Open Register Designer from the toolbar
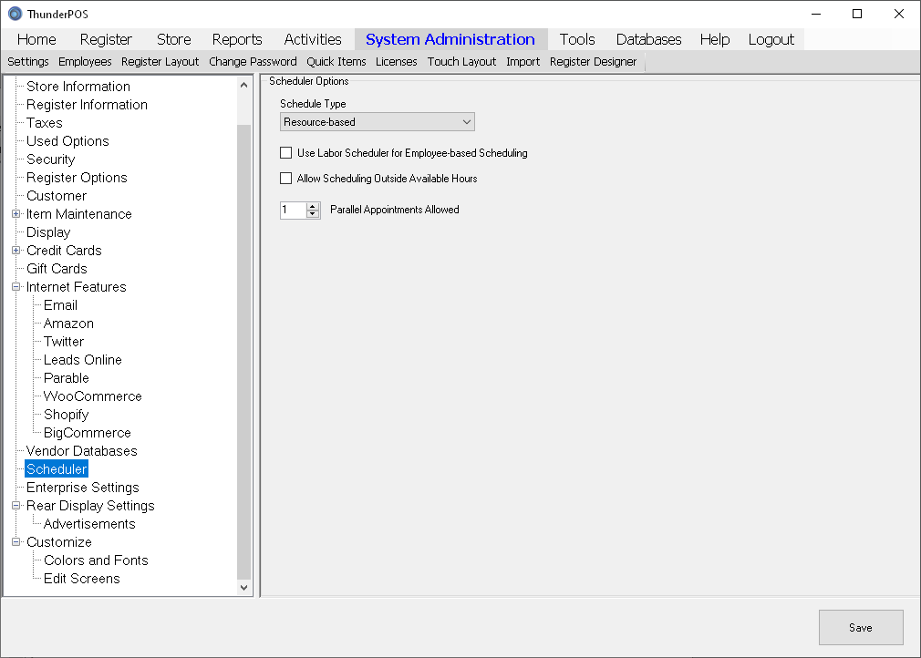The width and height of the screenshot is (921, 658). [x=593, y=62]
